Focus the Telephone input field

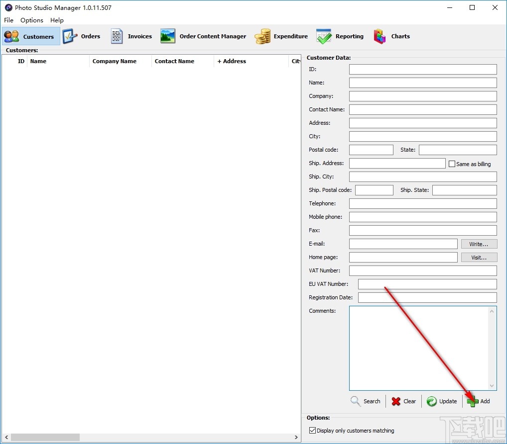[423, 203]
